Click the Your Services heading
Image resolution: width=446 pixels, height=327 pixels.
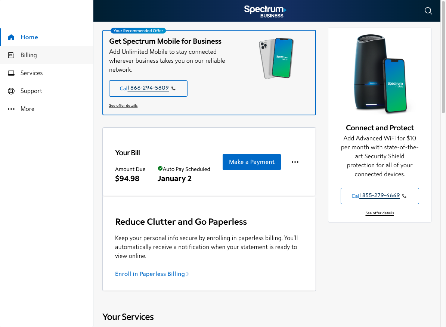(128, 317)
